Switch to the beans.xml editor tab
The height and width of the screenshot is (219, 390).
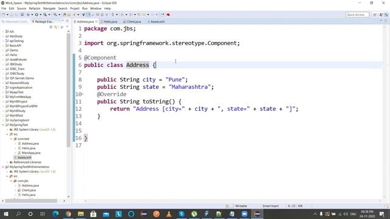156,22
